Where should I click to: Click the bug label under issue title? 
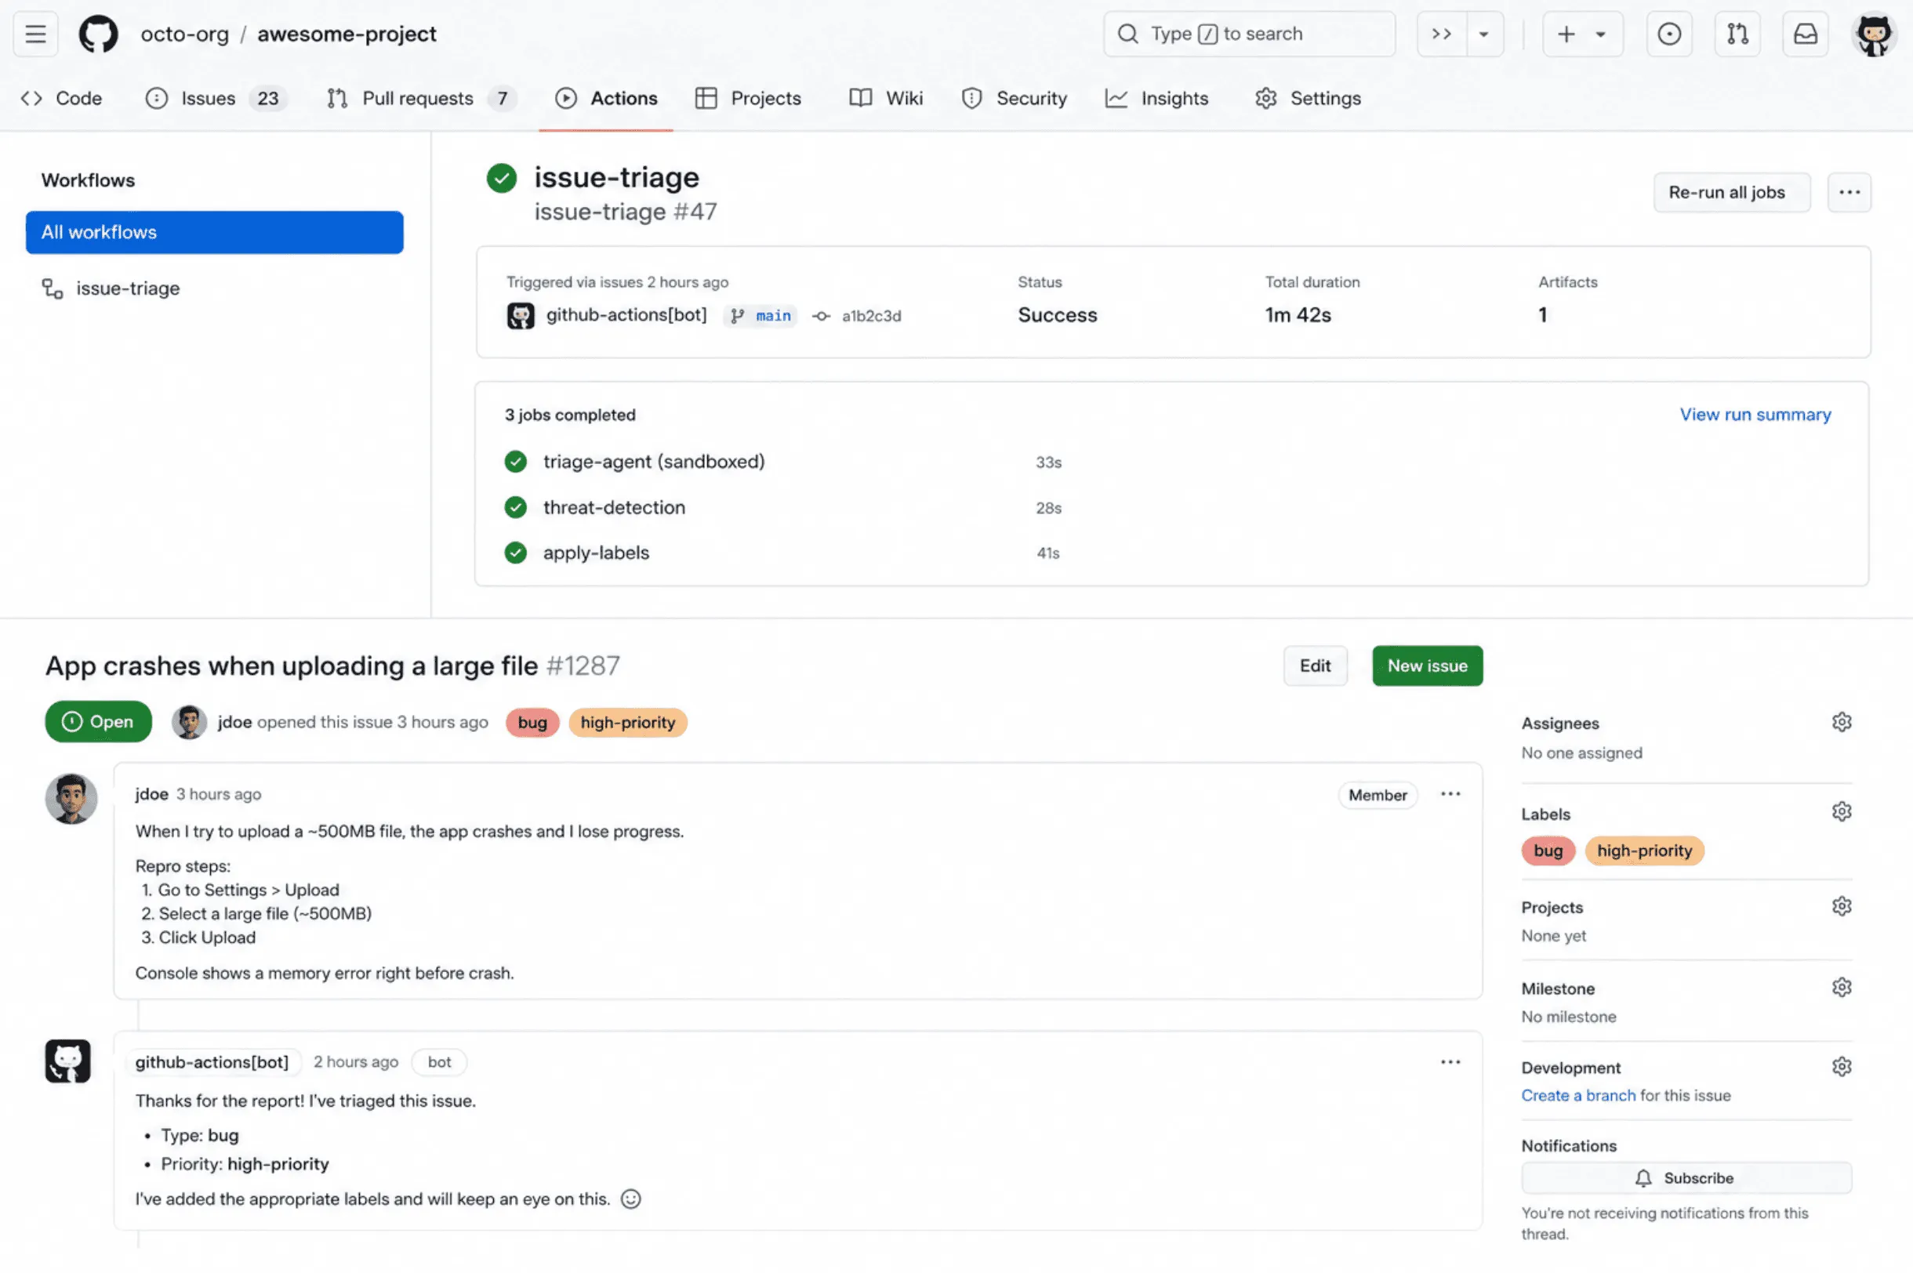click(532, 723)
